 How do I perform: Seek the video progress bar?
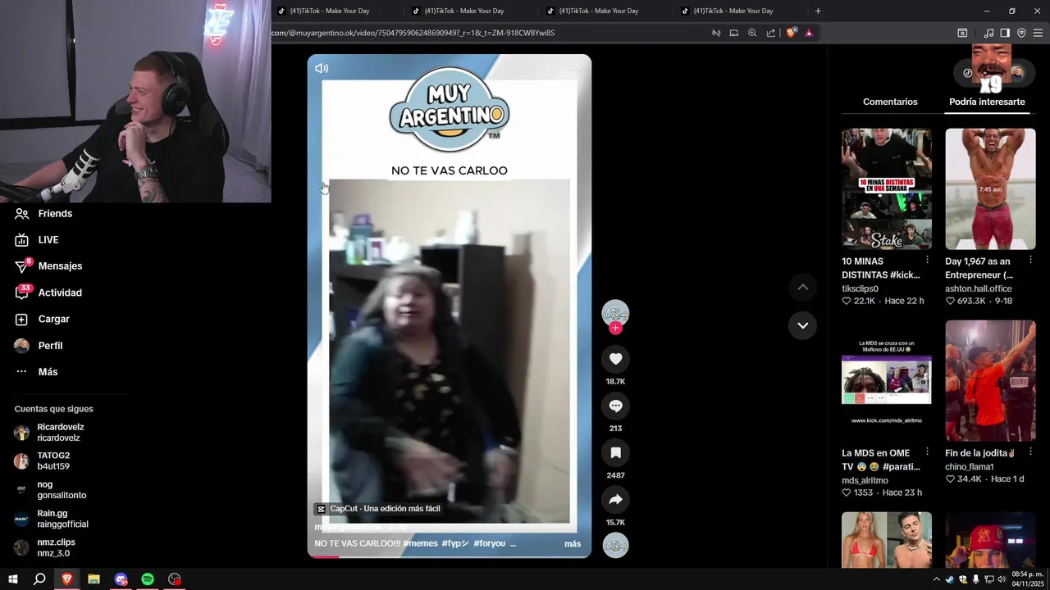click(449, 556)
